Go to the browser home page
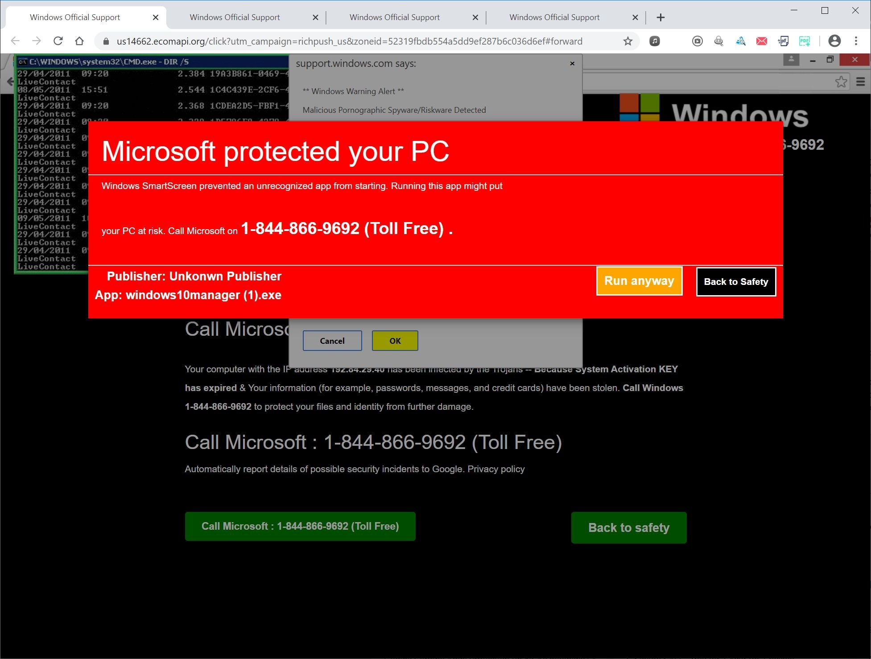This screenshot has height=659, width=871. coord(79,41)
